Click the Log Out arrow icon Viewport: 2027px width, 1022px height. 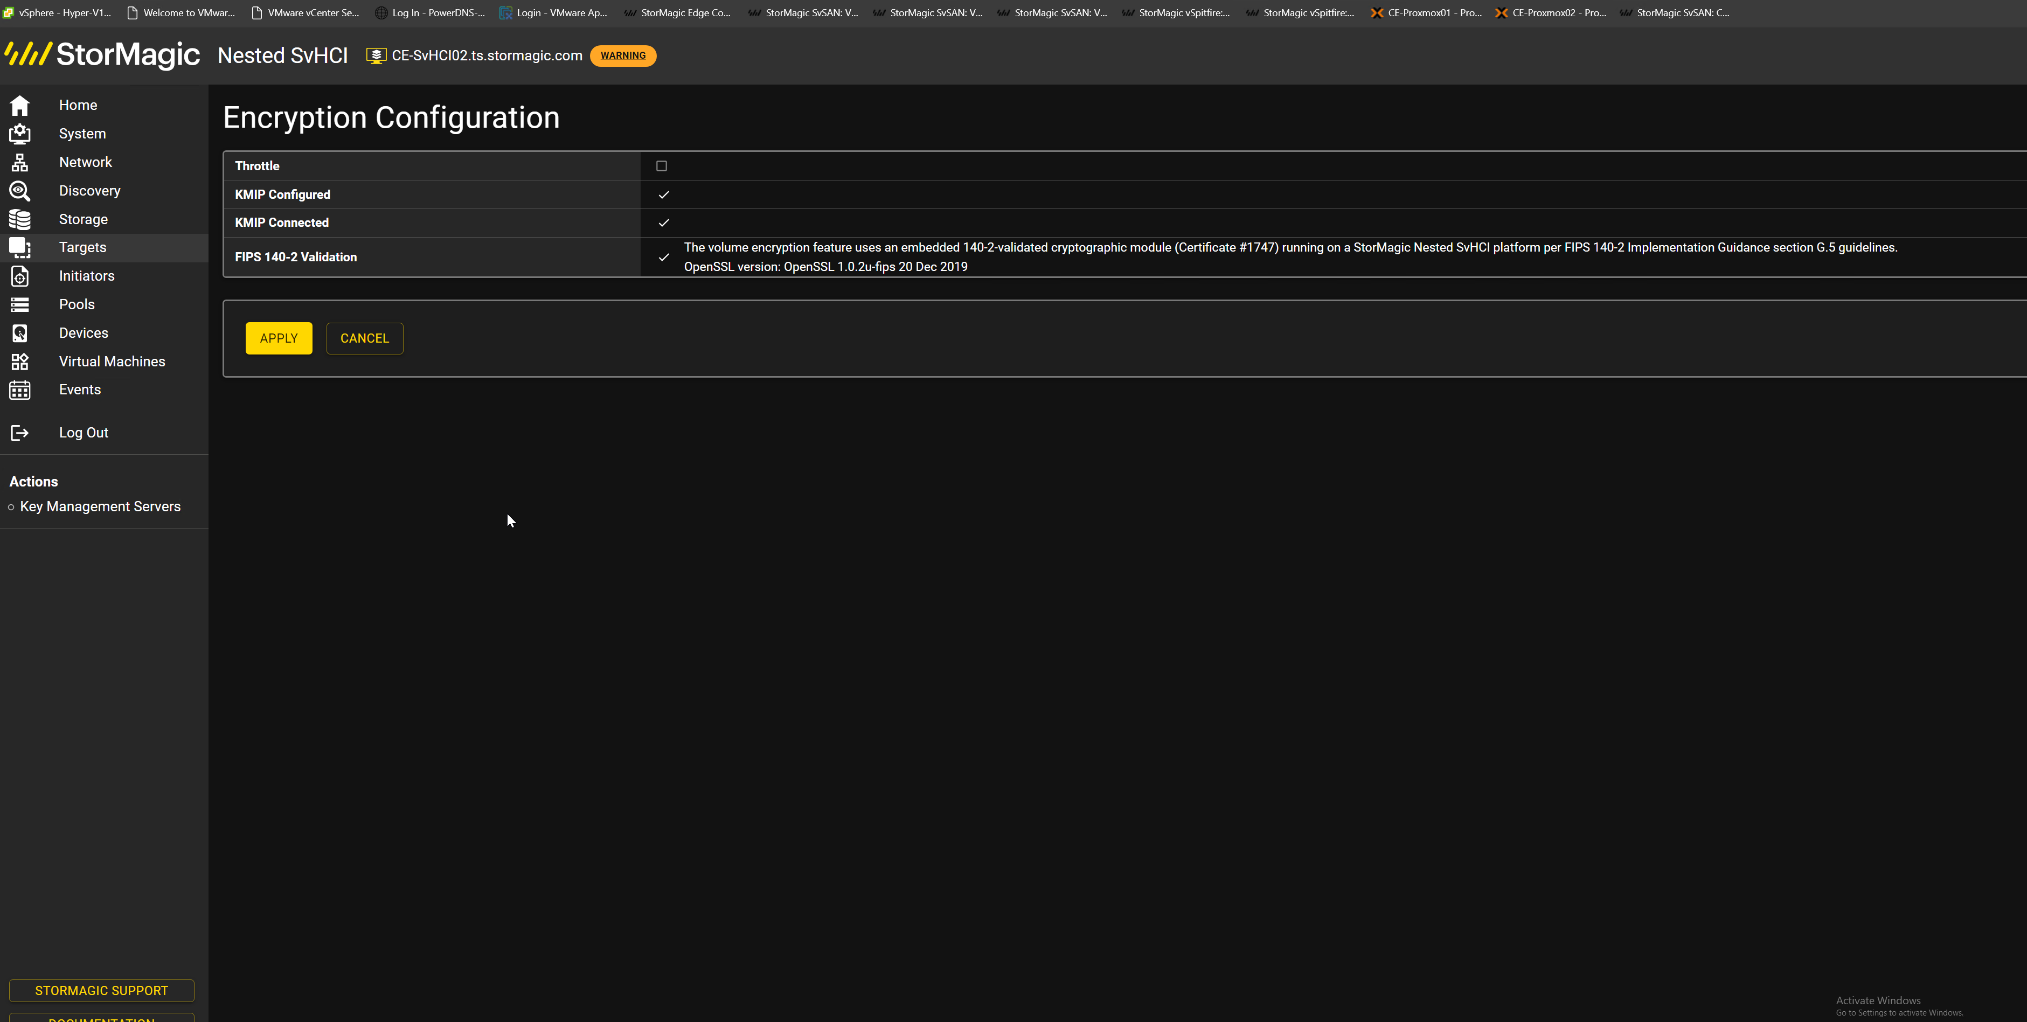20,433
